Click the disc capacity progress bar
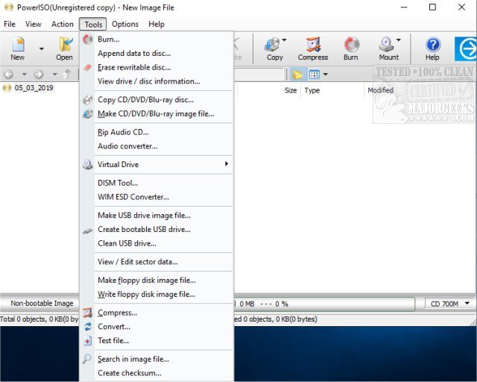477x382 pixels. [x=324, y=304]
